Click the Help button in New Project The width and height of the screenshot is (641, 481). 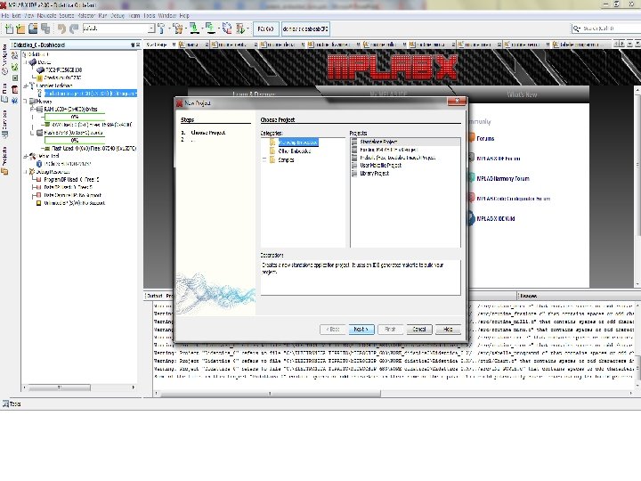click(448, 330)
